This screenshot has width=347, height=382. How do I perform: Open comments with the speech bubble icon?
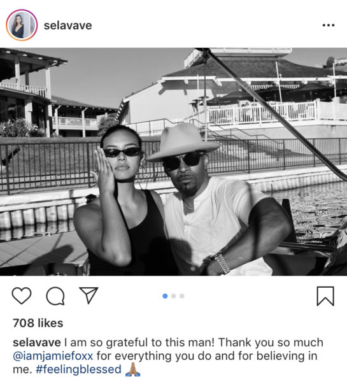coord(55,296)
